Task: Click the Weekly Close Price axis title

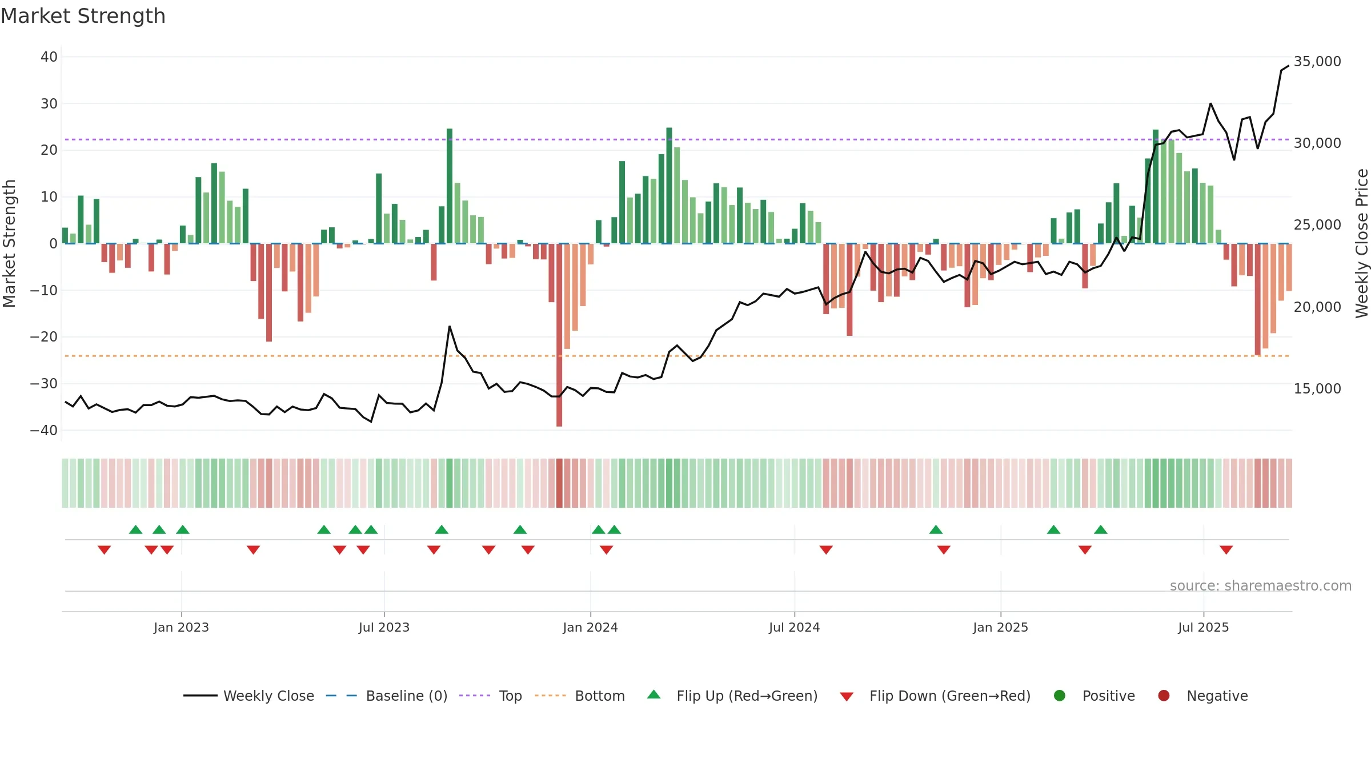Action: pos(1362,243)
